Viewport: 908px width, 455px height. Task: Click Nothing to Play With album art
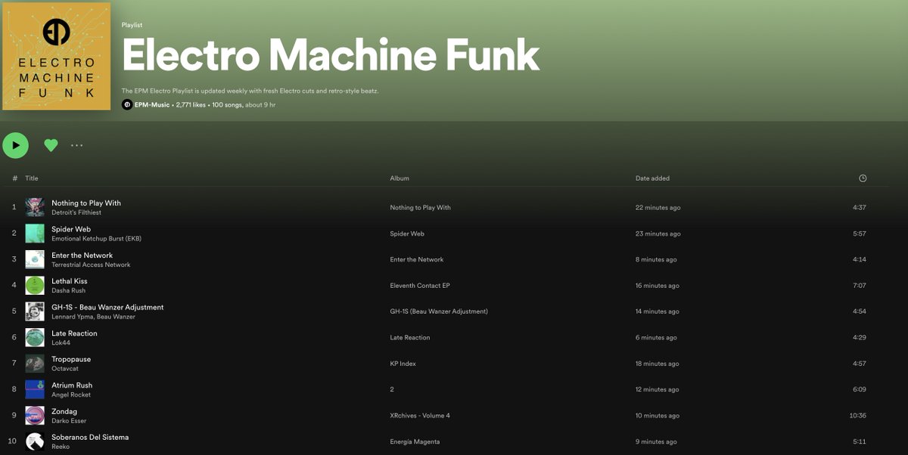click(x=35, y=207)
